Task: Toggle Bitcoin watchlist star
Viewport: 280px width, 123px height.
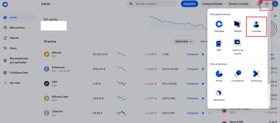Action: (203, 54)
